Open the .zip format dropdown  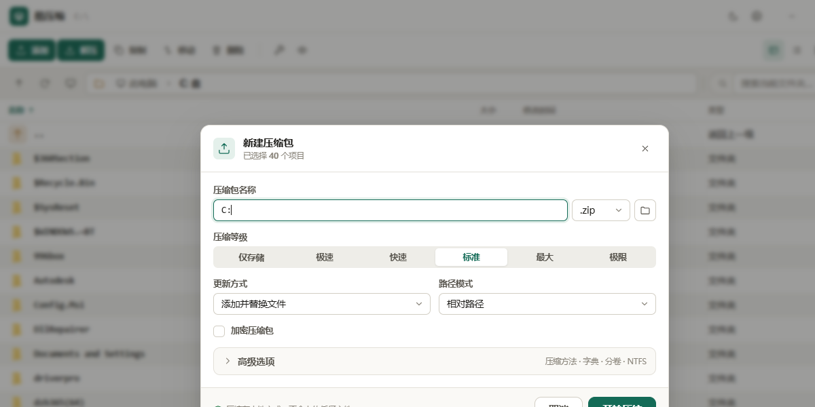pyautogui.click(x=601, y=210)
